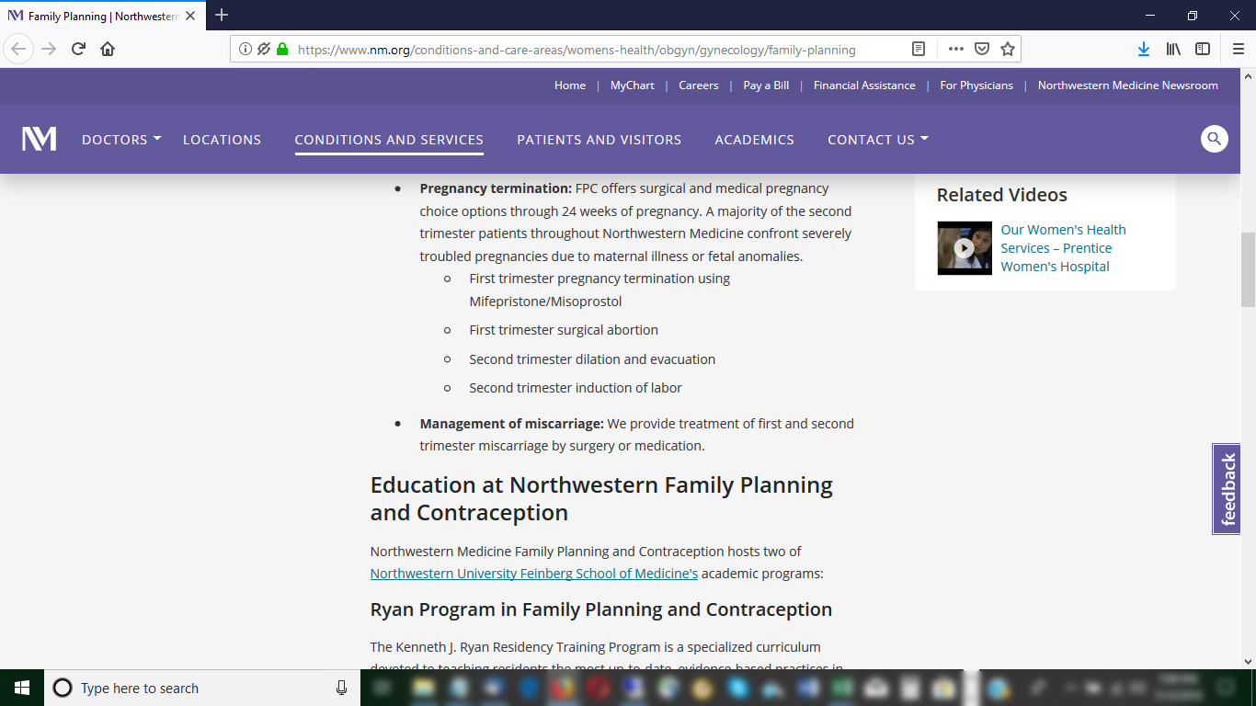This screenshot has width=1256, height=706.
Task: Open the Library icon
Action: [x=1173, y=49]
